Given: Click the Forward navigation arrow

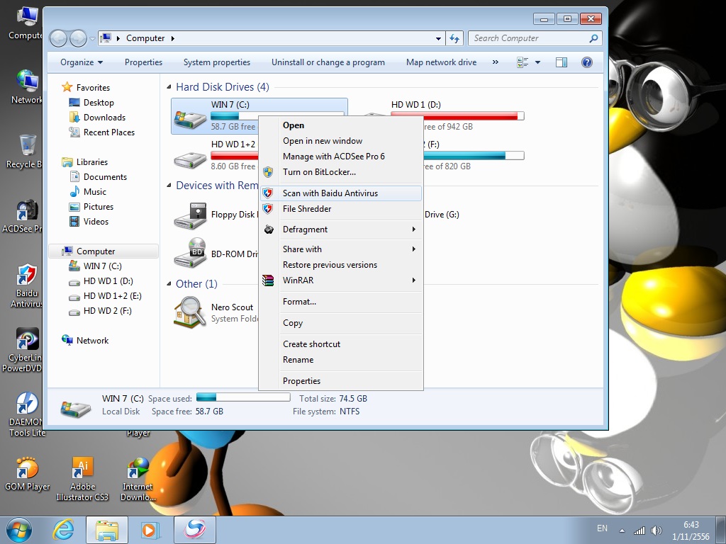Looking at the screenshot, I should click(x=78, y=38).
